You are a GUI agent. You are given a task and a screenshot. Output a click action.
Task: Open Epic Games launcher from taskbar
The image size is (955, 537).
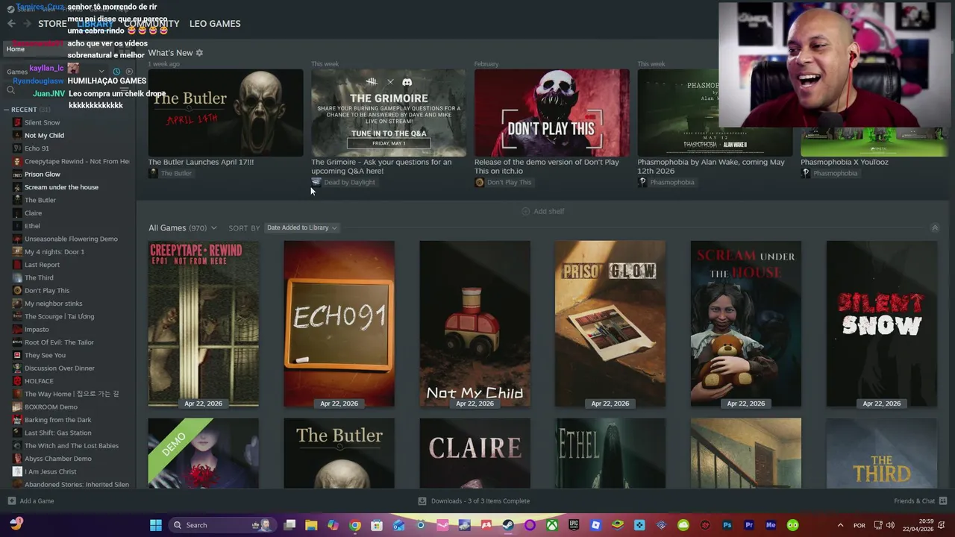click(574, 525)
